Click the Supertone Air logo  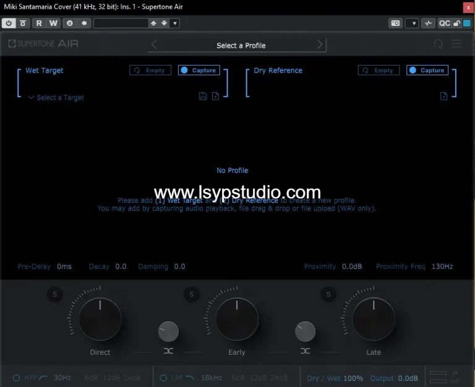[43, 44]
